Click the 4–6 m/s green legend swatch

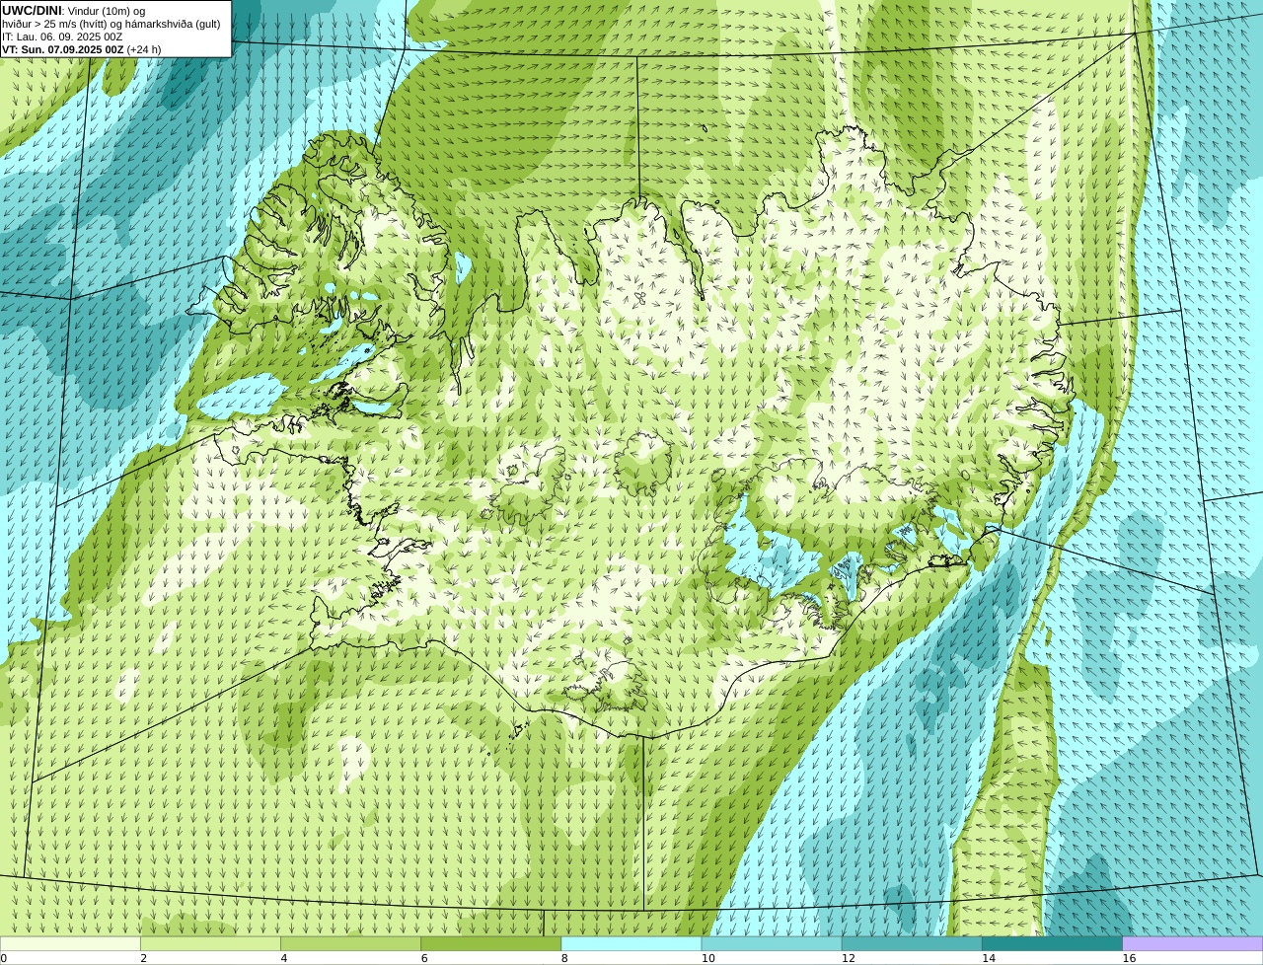point(350,943)
